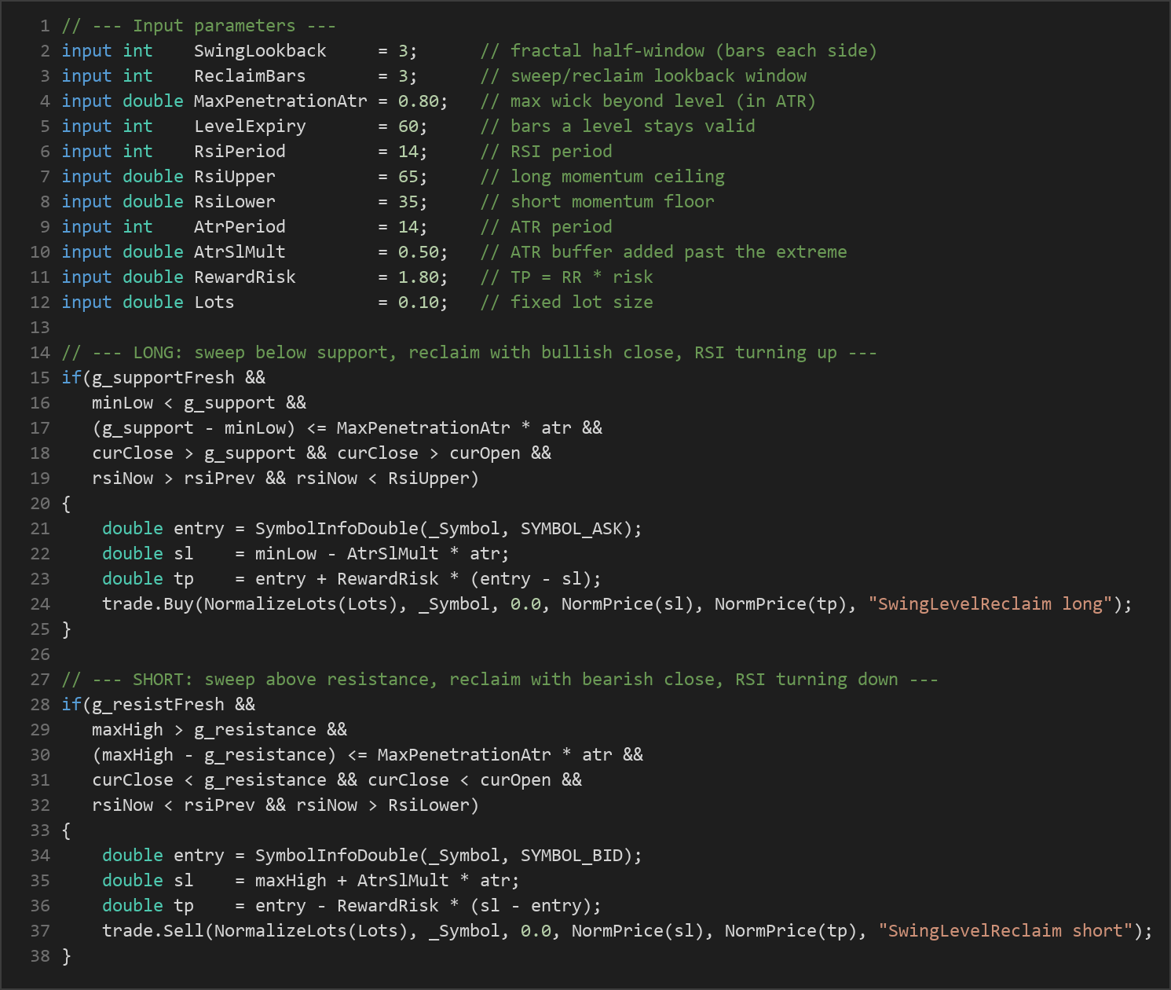Click the value 1.80 for RewardRisk
This screenshot has width=1171, height=990.
(419, 277)
